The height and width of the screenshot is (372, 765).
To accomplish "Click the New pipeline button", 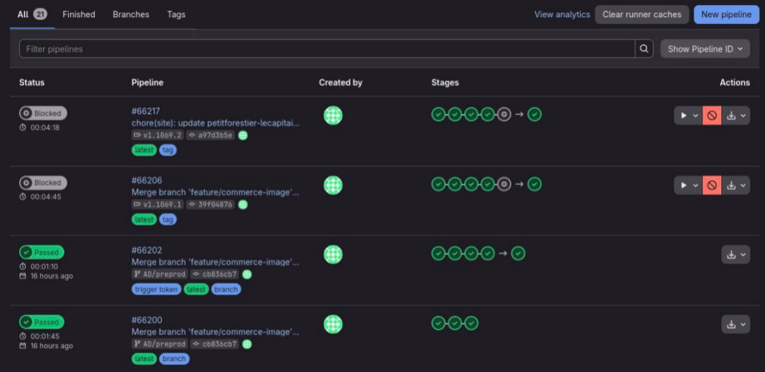I will (726, 15).
